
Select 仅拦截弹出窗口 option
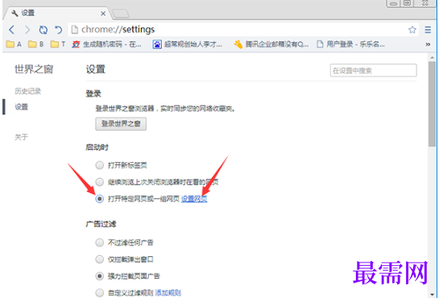tap(99, 259)
